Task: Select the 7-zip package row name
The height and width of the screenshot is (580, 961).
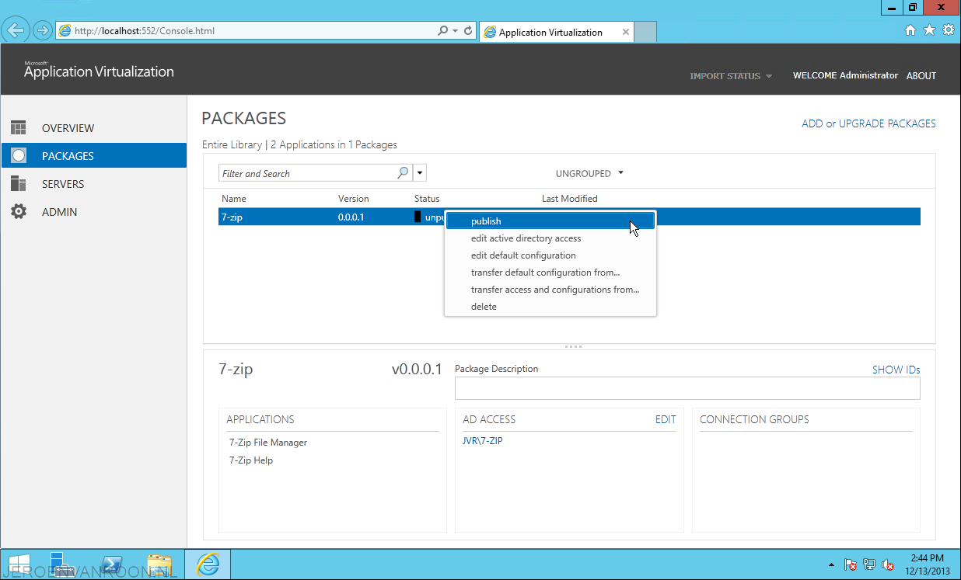Action: [x=232, y=217]
